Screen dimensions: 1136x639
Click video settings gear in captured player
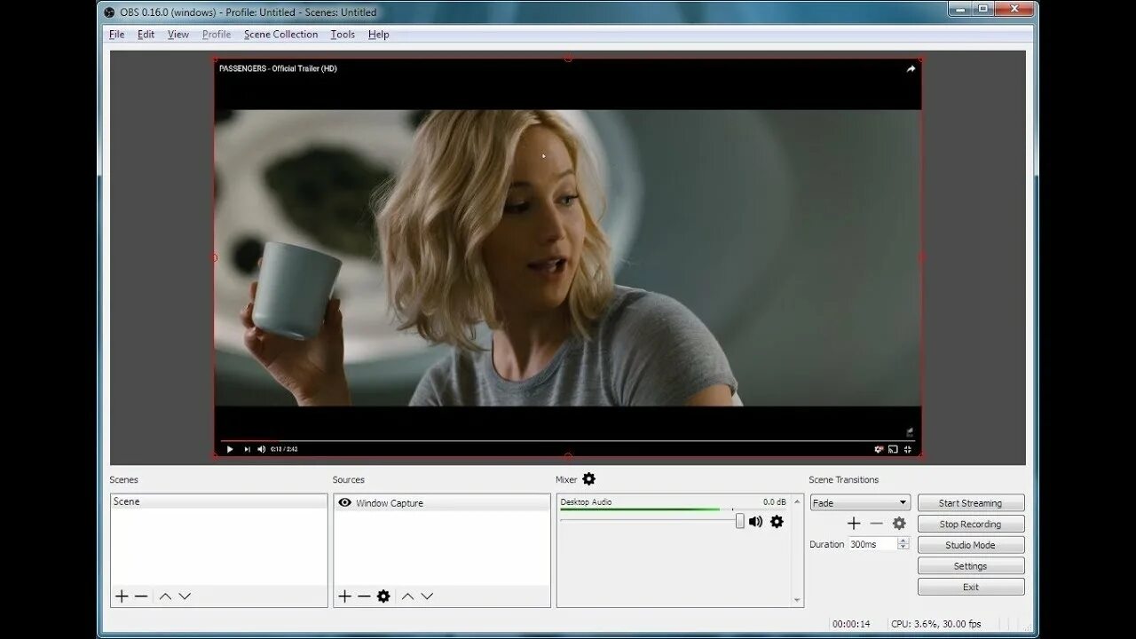click(879, 449)
